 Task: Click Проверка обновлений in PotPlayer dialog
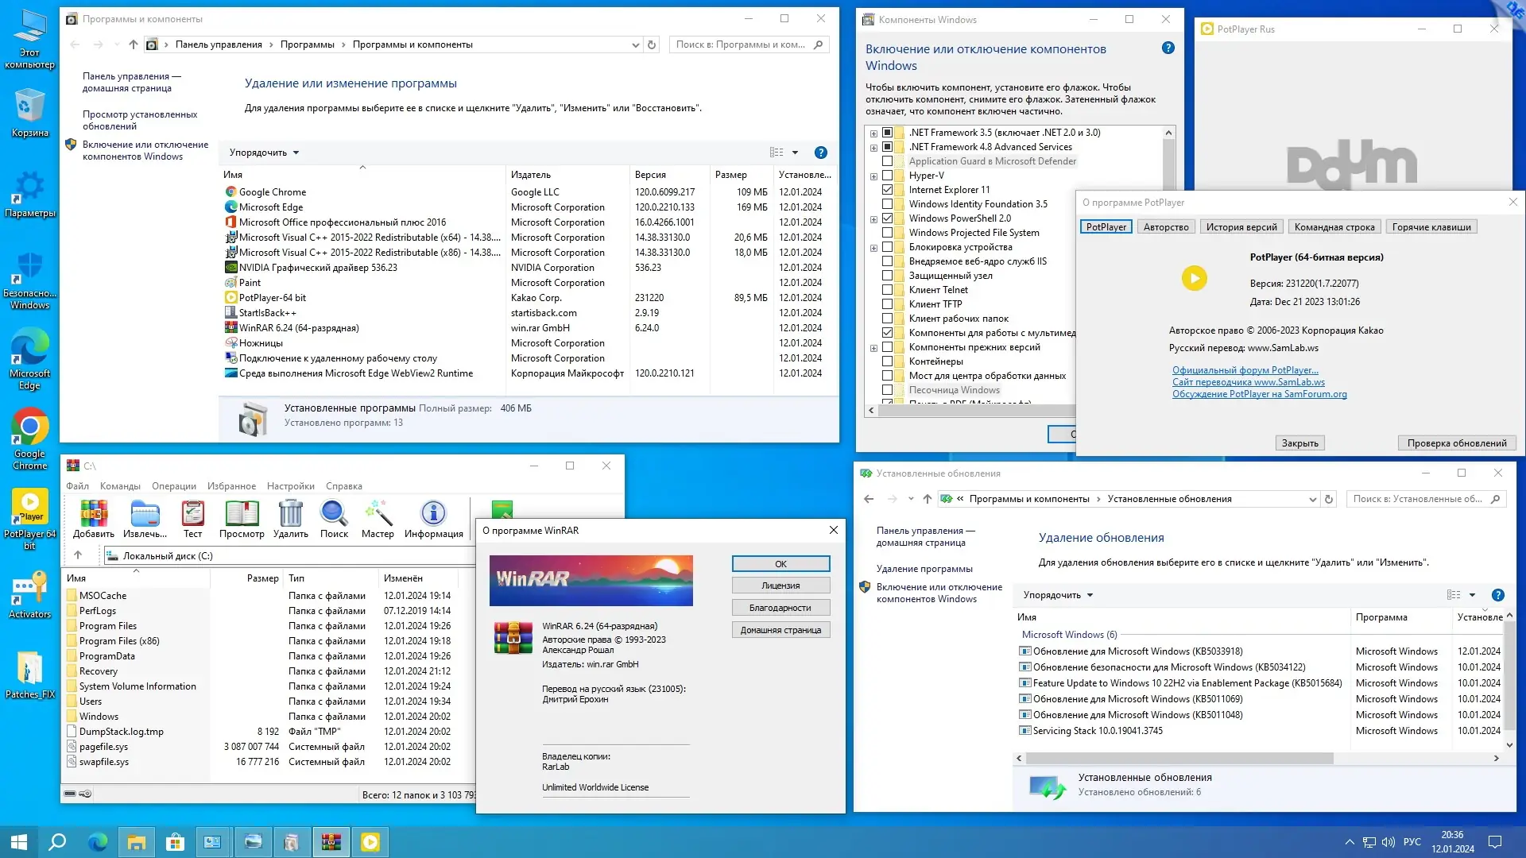[1457, 443]
